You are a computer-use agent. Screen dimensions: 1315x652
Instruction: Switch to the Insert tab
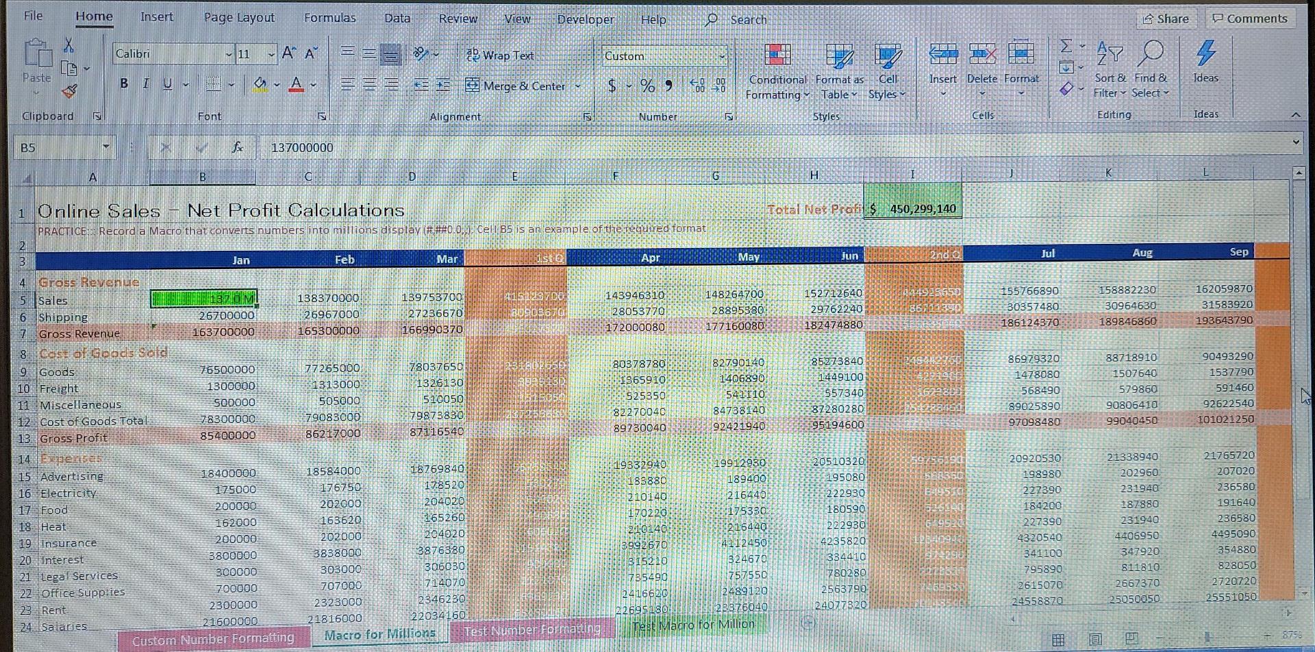point(157,16)
